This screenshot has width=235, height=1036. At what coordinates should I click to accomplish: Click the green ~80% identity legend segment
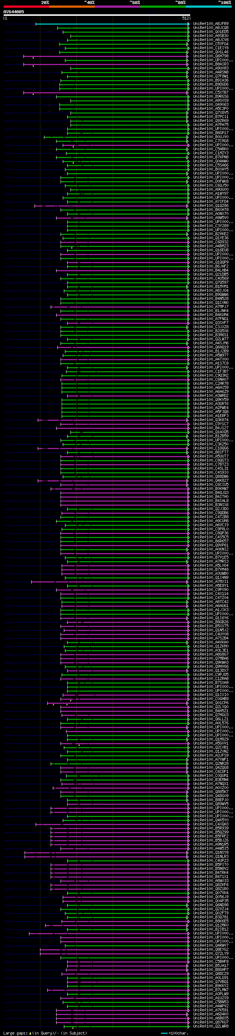tap(163, 7)
